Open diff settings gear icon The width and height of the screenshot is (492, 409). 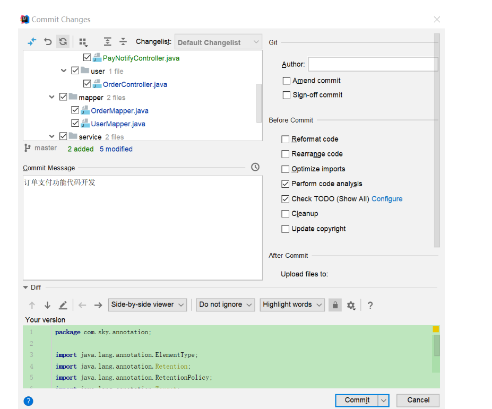[x=351, y=305]
